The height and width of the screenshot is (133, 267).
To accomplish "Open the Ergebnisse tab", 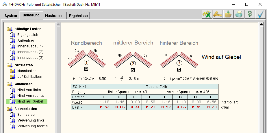I will [78, 16].
